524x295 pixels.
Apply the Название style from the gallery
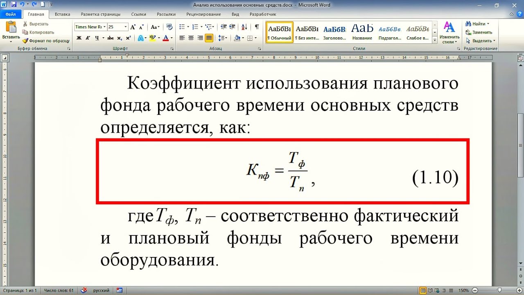pyautogui.click(x=362, y=33)
